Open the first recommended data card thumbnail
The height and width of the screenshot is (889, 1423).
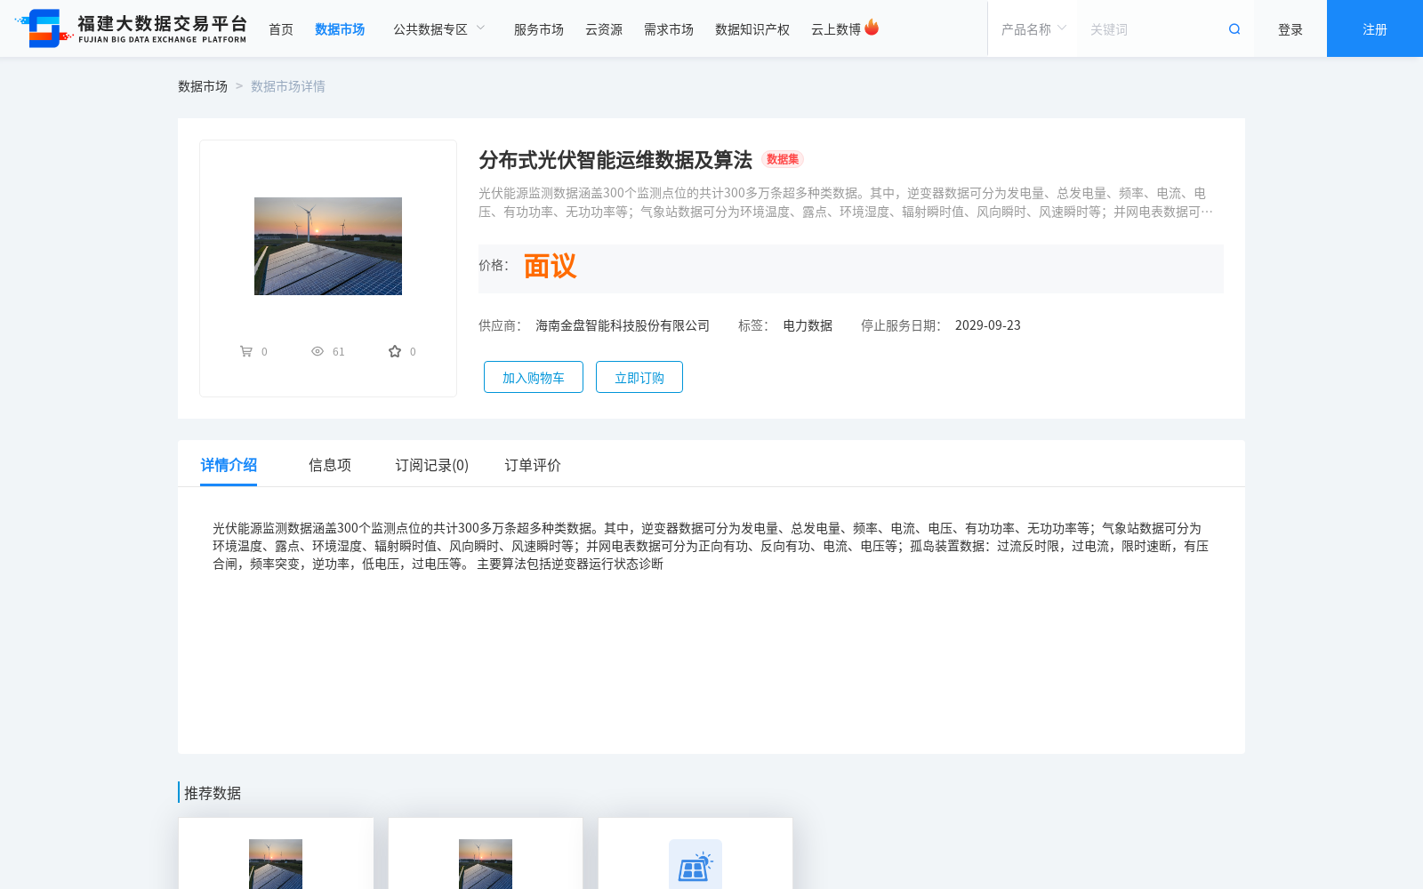tap(276, 864)
